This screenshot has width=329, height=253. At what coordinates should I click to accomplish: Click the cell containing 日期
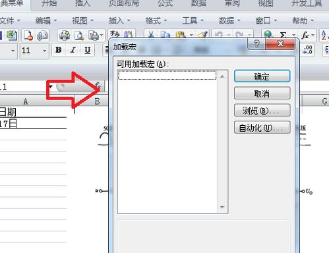tap(33, 112)
